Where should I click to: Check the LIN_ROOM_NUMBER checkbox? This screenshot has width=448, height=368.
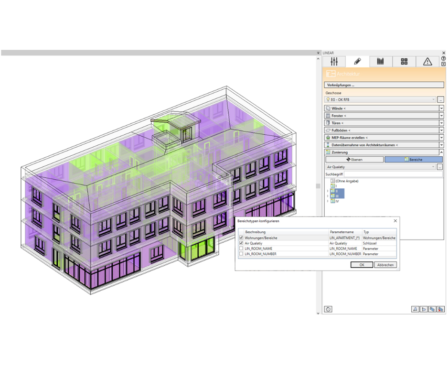click(x=241, y=254)
